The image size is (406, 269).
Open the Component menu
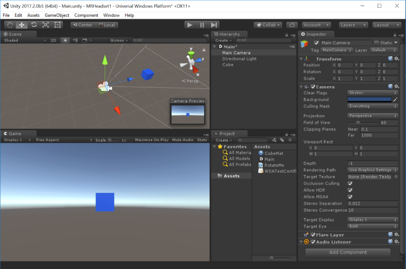point(86,15)
